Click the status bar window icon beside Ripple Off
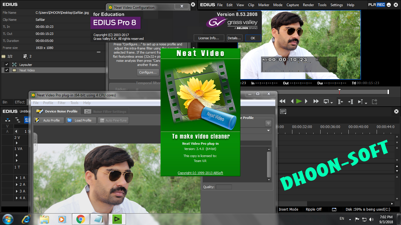 tap(334, 209)
